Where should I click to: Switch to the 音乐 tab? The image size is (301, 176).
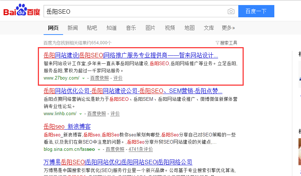click(131, 28)
